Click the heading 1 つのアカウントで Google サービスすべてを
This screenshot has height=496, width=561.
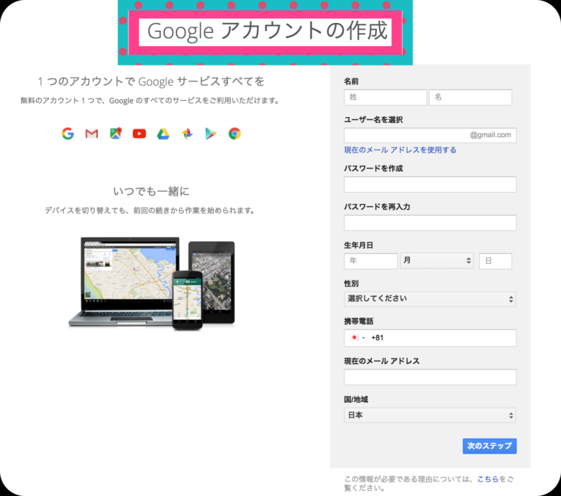(151, 81)
